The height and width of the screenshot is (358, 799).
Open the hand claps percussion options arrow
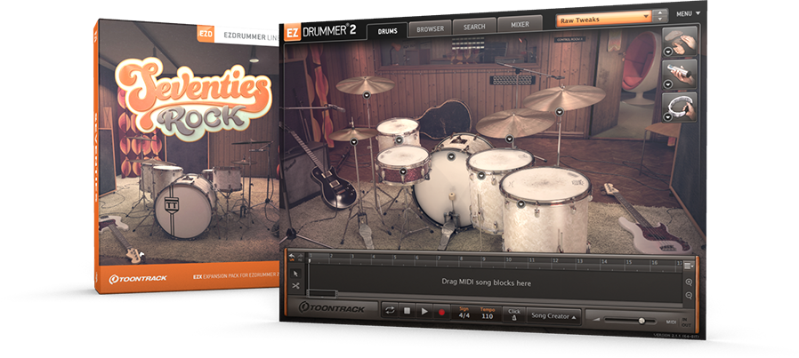[x=667, y=52]
